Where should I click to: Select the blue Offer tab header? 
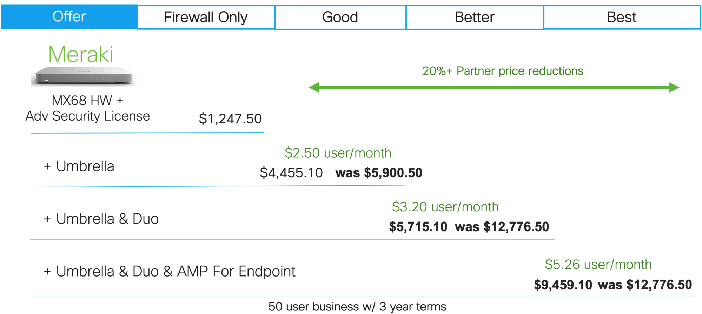pyautogui.click(x=69, y=17)
